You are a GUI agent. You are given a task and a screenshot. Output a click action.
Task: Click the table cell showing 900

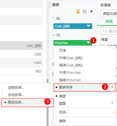tap(21, 71)
